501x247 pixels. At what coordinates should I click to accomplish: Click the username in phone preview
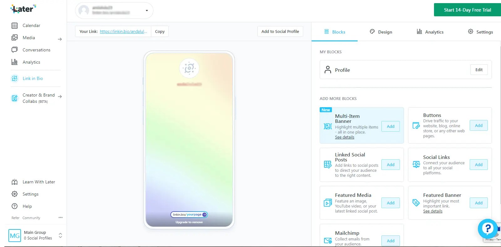189,84
